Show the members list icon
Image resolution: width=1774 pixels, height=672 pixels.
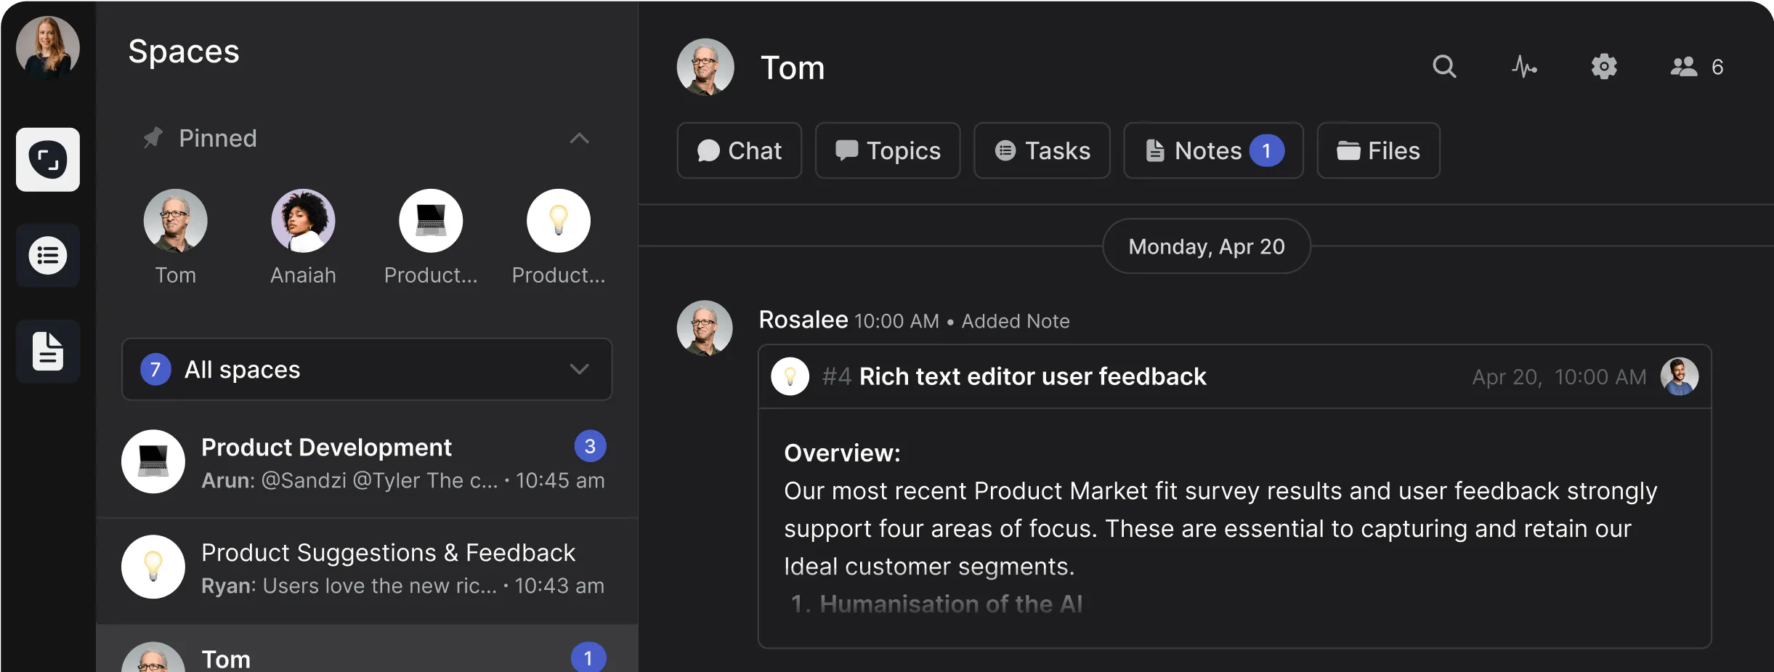coord(1684,67)
